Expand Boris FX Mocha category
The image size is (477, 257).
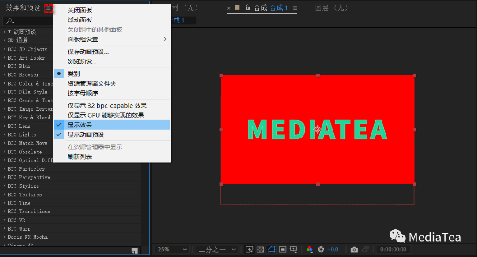pyautogui.click(x=4, y=237)
